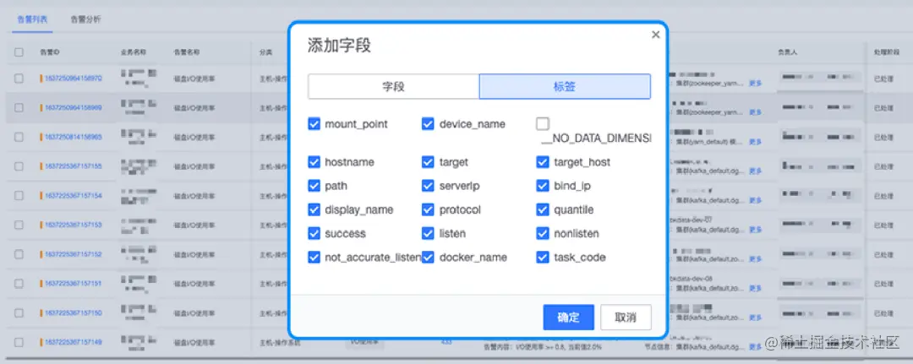Toggle the docker_name checkbox

pyautogui.click(x=428, y=257)
